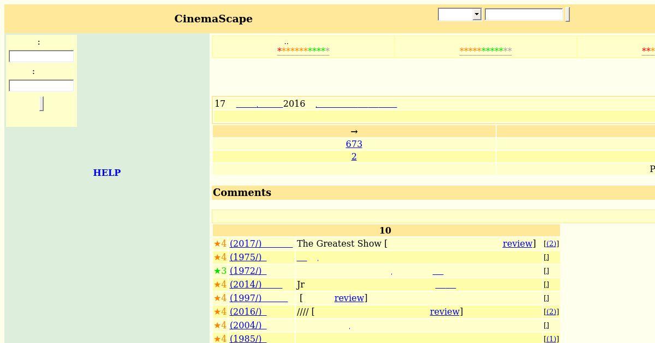The height and width of the screenshot is (343, 655).
Task: Open the (2014/) film link
Action: (255, 284)
